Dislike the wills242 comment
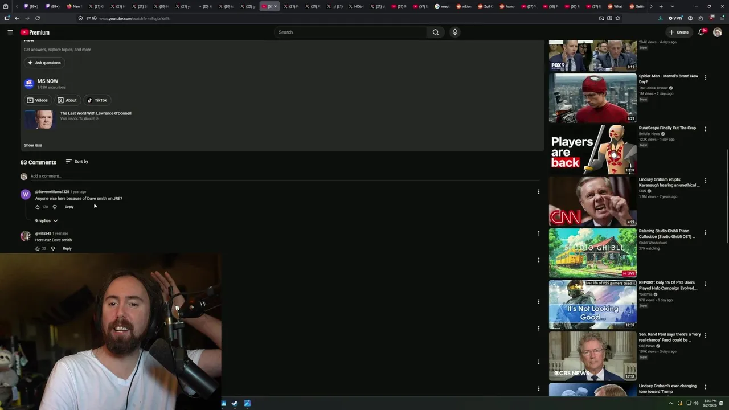 click(x=53, y=248)
